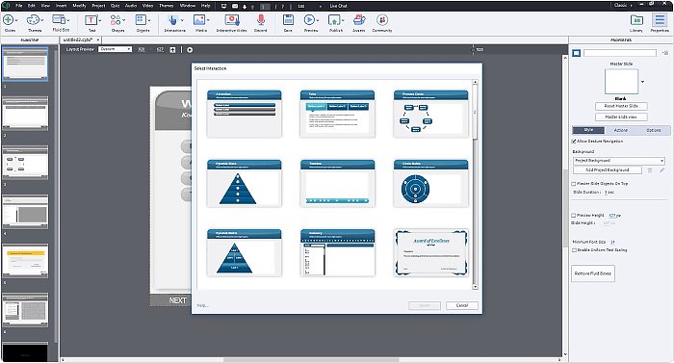Open the Media toolbar icon
The image size is (674, 363).
pyautogui.click(x=199, y=20)
